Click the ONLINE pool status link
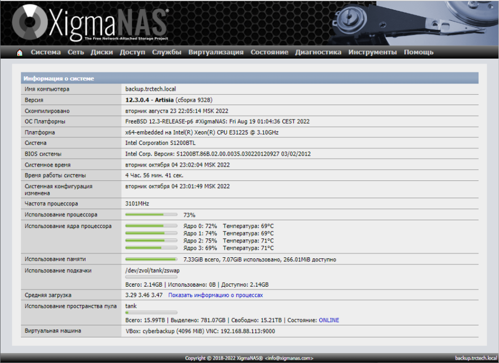Screen dimensions: 499x363 pos(328,320)
